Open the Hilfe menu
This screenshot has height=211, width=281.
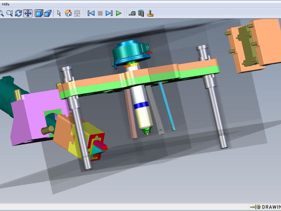6,4
